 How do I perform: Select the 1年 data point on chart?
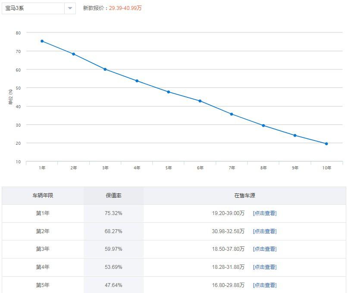click(x=42, y=41)
